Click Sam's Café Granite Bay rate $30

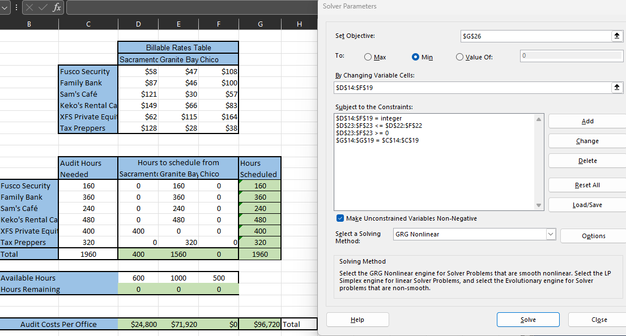178,94
